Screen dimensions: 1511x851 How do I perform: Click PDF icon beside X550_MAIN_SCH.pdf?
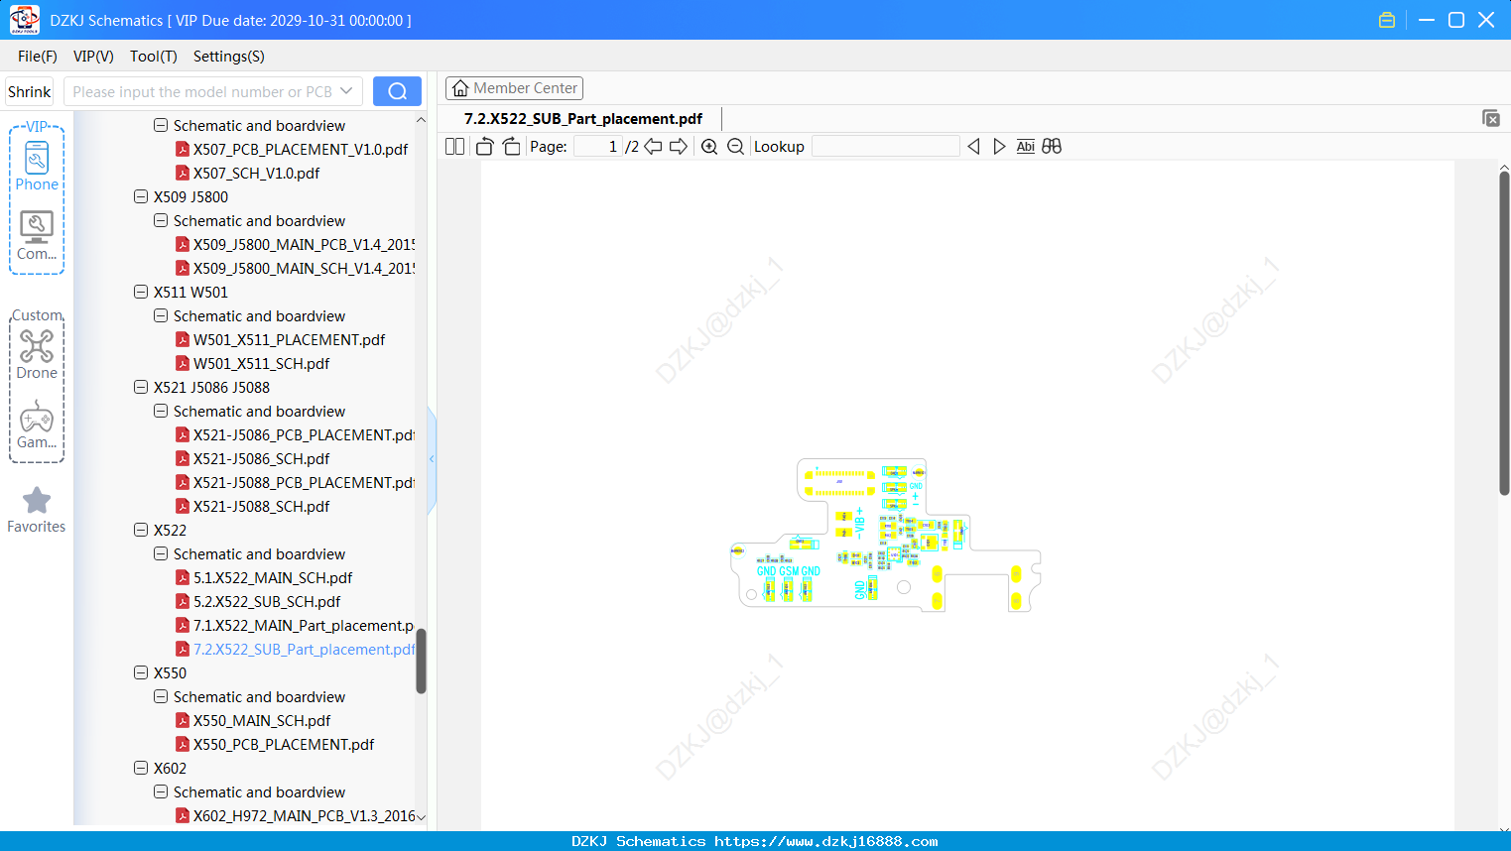coord(183,720)
